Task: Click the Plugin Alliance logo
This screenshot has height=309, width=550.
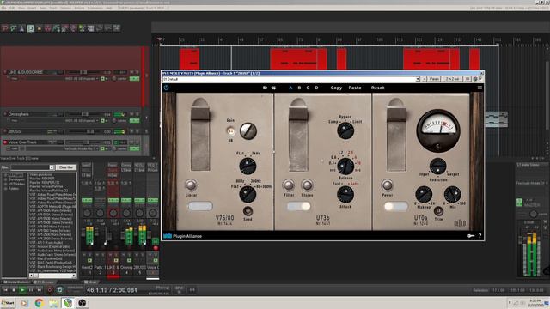Action: [x=182, y=236]
